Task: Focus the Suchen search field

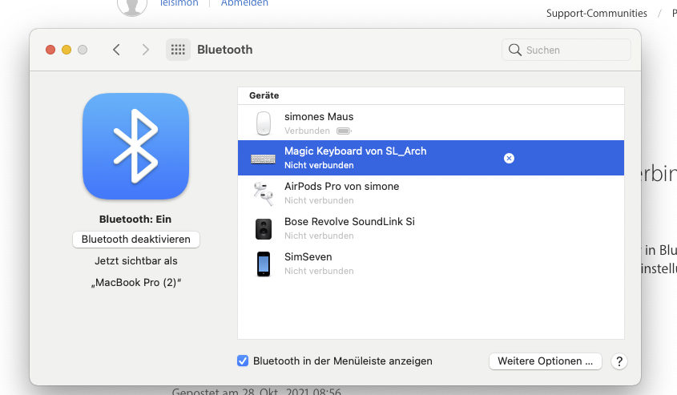Action: coord(566,50)
